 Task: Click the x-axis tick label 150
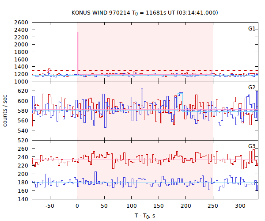pos(159,206)
